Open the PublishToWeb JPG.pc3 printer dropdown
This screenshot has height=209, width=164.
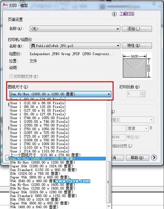click(75, 46)
